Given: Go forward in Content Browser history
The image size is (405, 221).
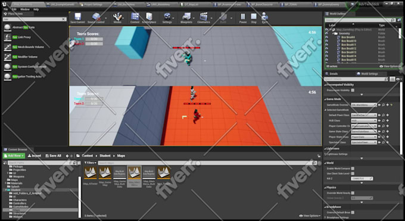Looking at the screenshot, I should (x=71, y=156).
